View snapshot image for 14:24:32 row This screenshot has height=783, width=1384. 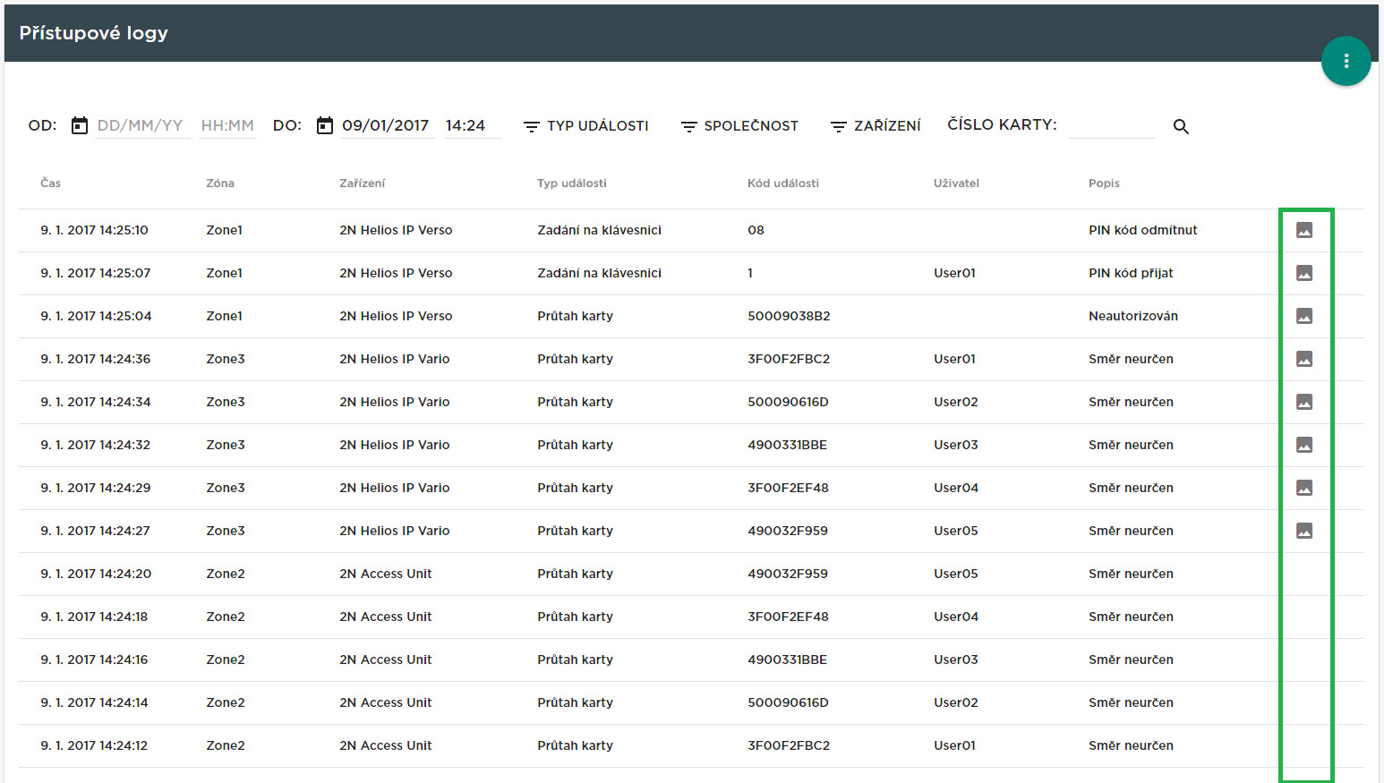coord(1304,445)
